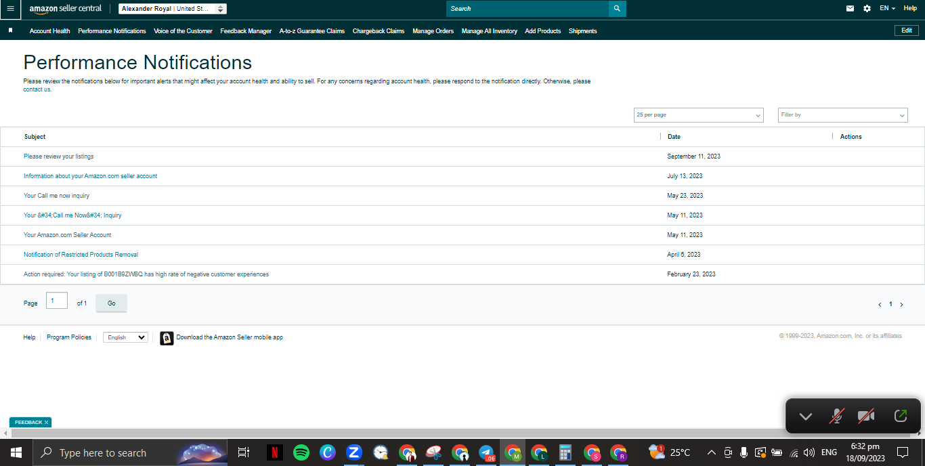The height and width of the screenshot is (466, 925).
Task: Open the EN language dropdown in header
Action: click(887, 8)
